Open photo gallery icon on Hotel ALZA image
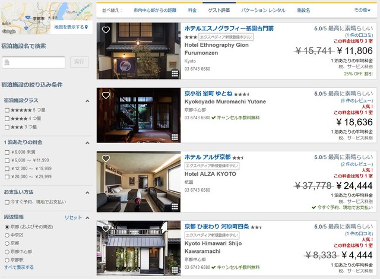Screen dimensions: 380x279 tap(175, 207)
